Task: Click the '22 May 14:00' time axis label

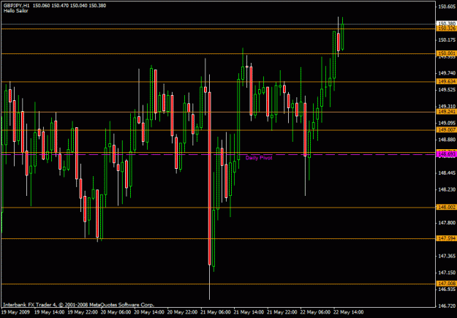Action: point(349,312)
